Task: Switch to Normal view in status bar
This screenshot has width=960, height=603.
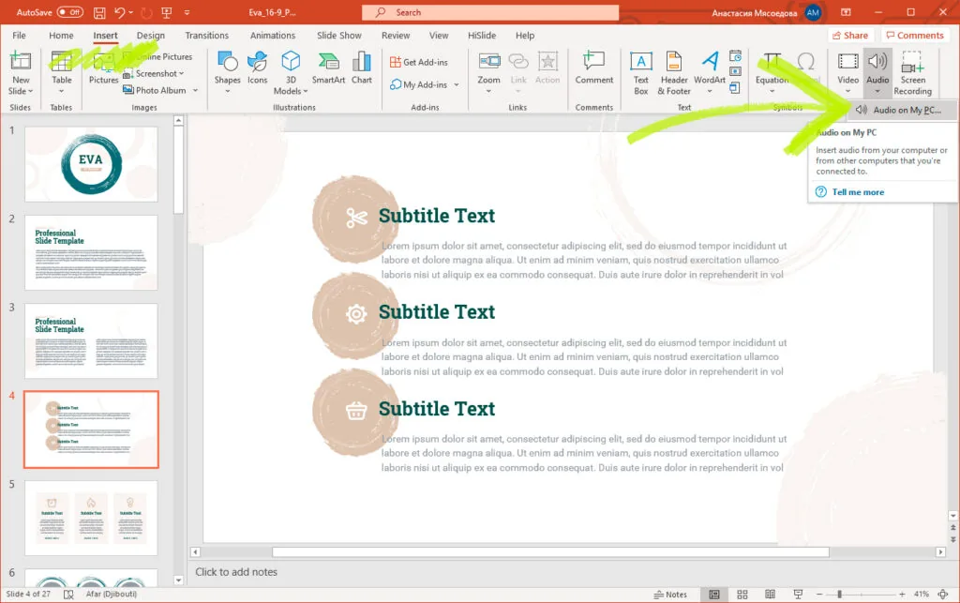Action: pyautogui.click(x=713, y=595)
